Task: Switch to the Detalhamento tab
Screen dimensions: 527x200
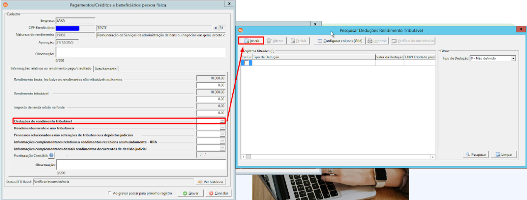Action: tap(106, 69)
